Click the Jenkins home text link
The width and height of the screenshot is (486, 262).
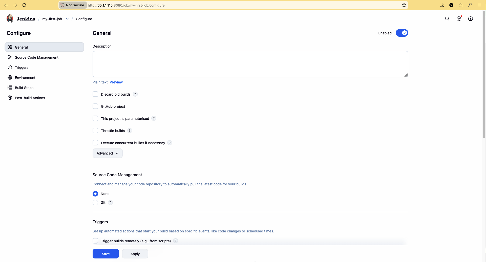[26, 19]
